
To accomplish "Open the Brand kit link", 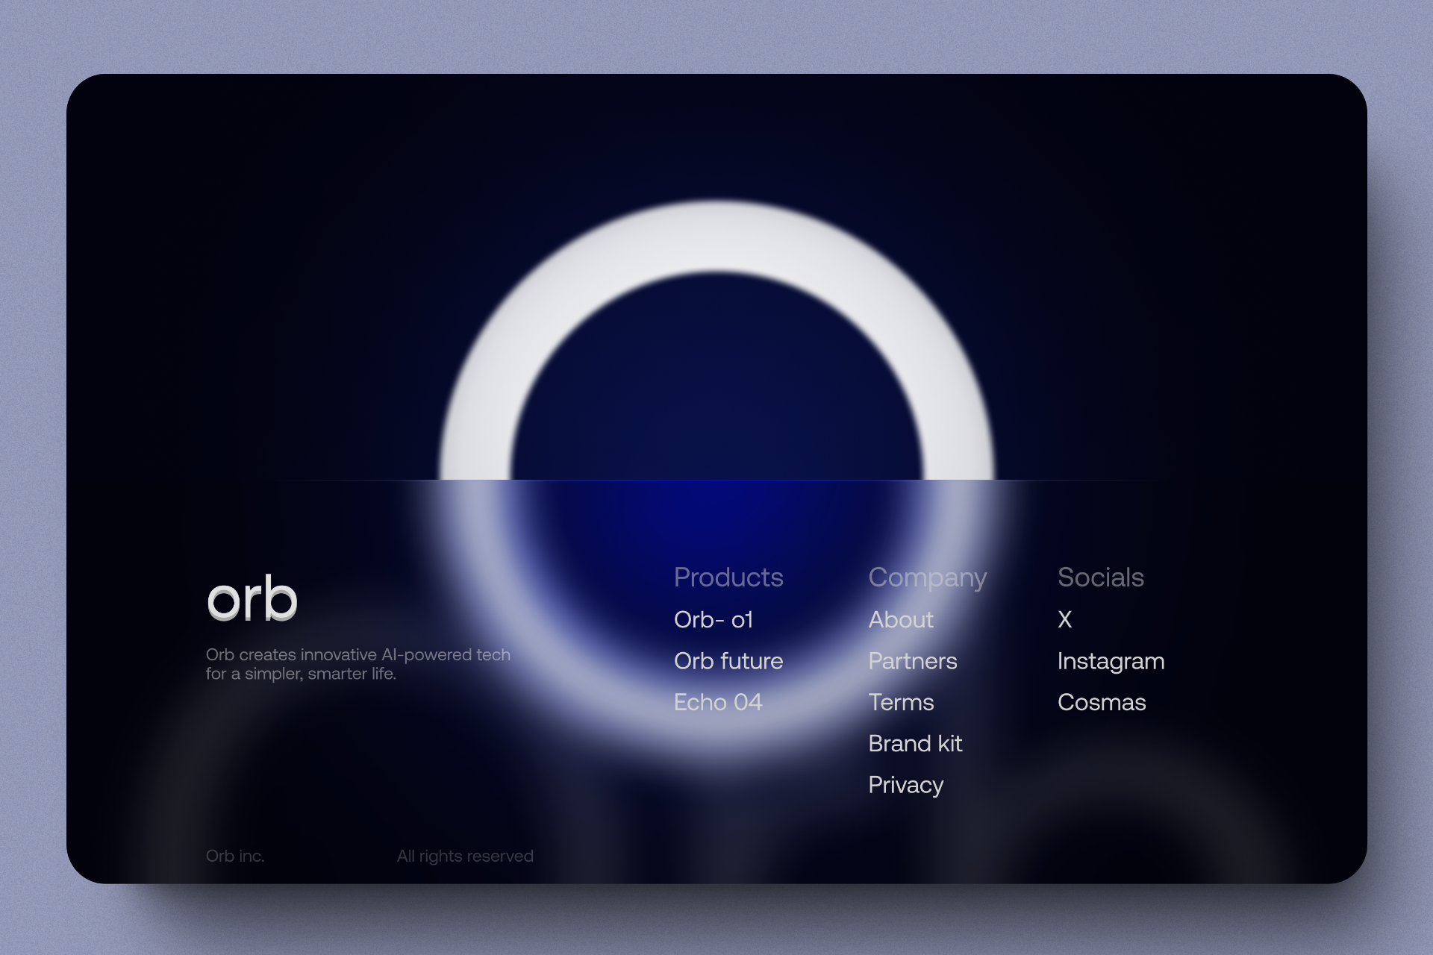I will coord(915,743).
